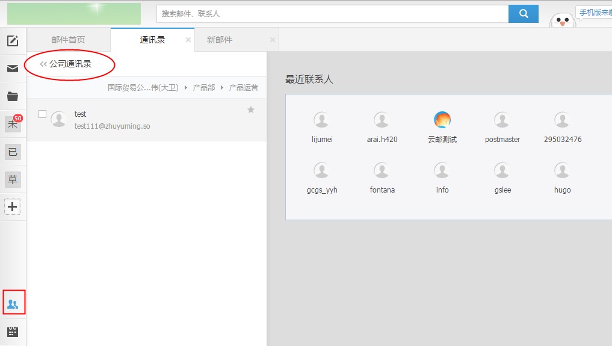
Task: Open the sent mail '已' icon
Action: [13, 152]
